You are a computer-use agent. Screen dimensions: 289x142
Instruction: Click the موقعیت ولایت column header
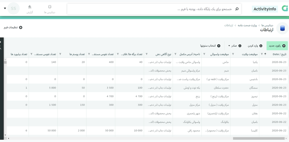(x=250, y=54)
